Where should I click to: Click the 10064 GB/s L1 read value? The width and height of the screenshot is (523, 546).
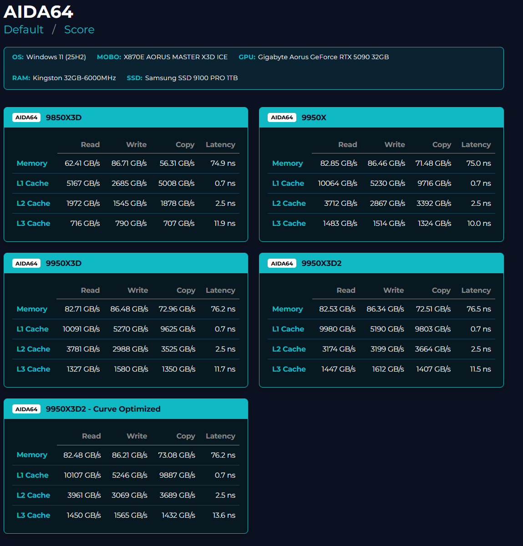click(337, 184)
